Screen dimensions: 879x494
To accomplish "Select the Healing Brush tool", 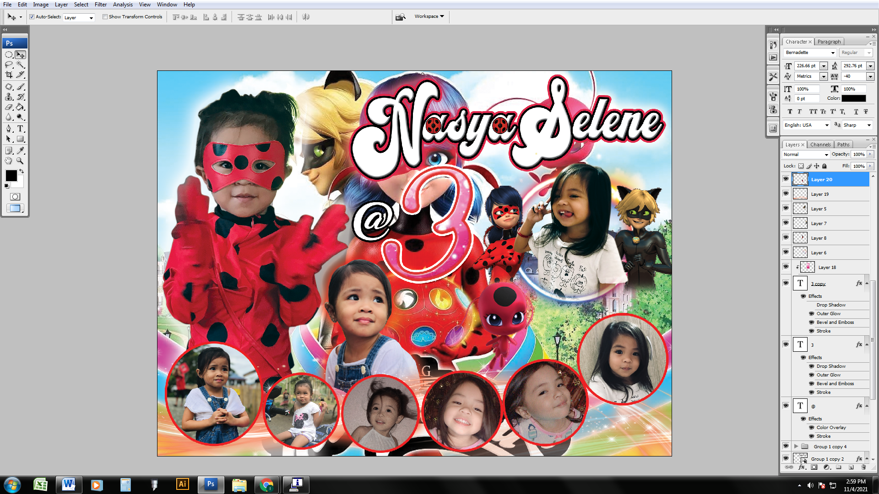I will click(9, 86).
